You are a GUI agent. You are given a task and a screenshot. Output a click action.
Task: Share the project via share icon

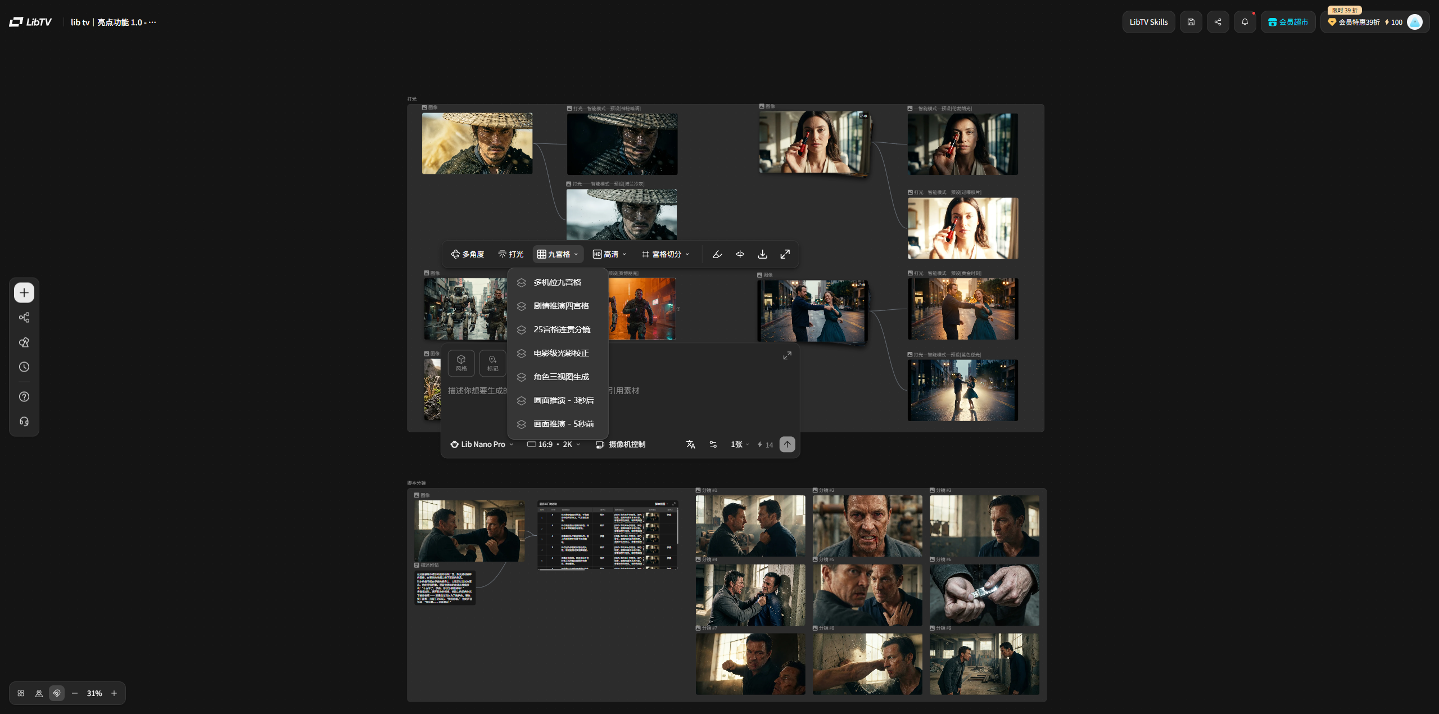(x=1218, y=22)
